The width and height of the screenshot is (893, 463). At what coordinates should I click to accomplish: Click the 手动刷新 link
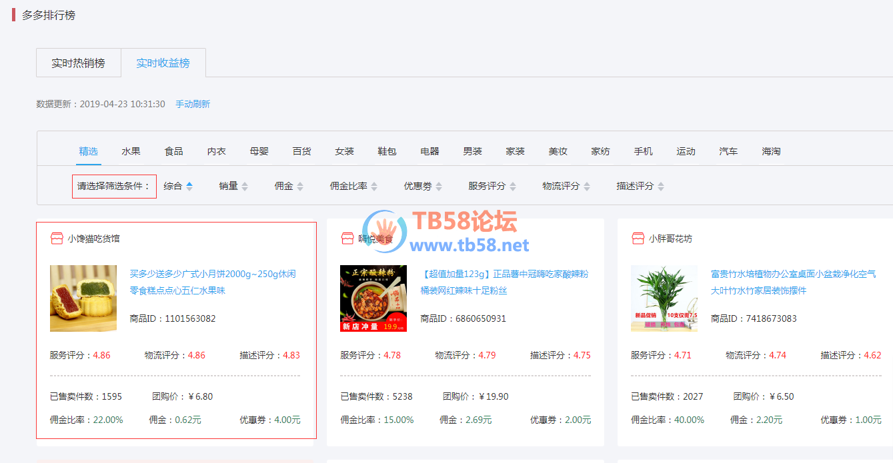(192, 105)
